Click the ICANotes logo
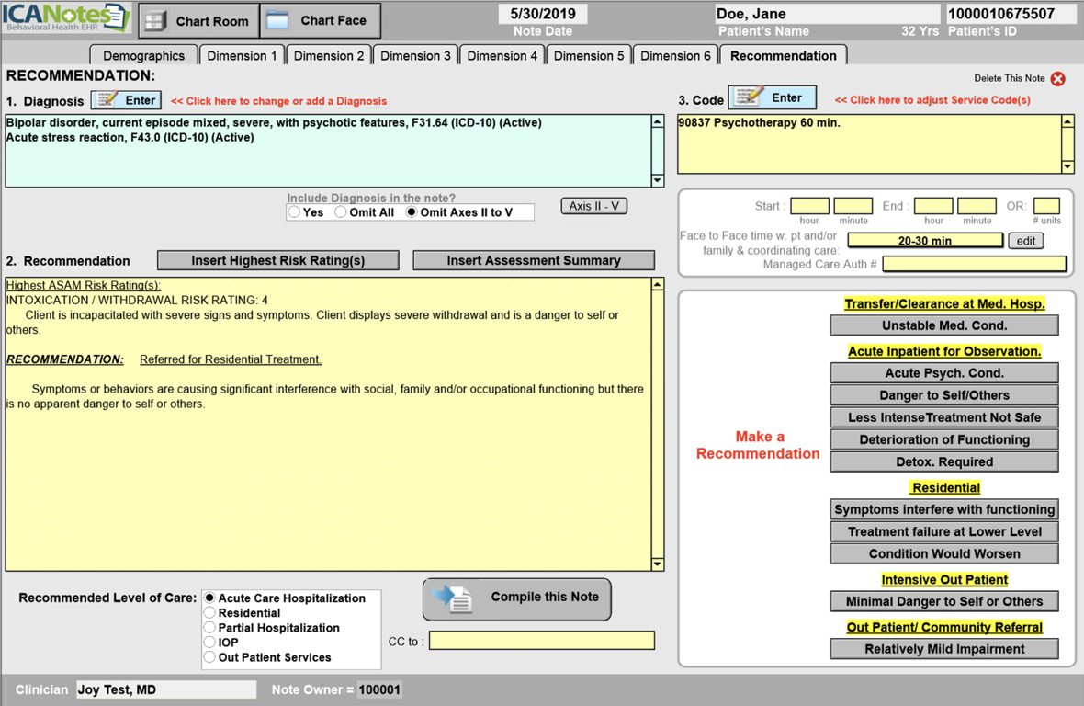The width and height of the screenshot is (1084, 706). [x=66, y=17]
